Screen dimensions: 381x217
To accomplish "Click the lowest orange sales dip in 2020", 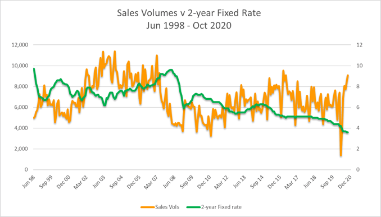I will (341, 155).
